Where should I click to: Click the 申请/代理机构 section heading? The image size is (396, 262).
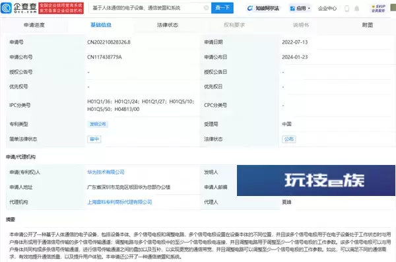tap(20, 157)
